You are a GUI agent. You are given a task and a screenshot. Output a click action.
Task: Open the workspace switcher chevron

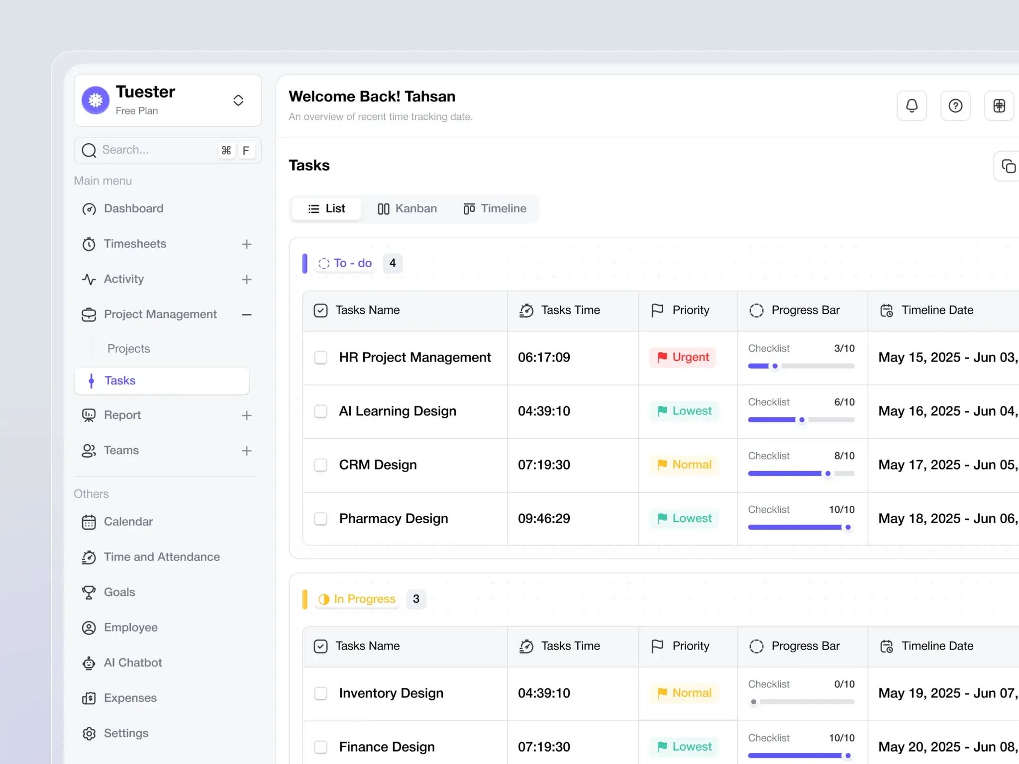point(238,100)
